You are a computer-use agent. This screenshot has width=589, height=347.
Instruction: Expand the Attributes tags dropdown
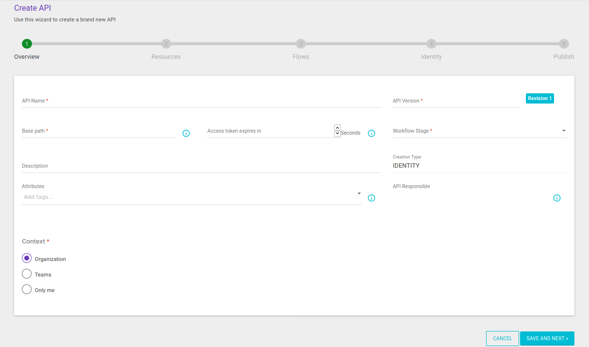[359, 193]
